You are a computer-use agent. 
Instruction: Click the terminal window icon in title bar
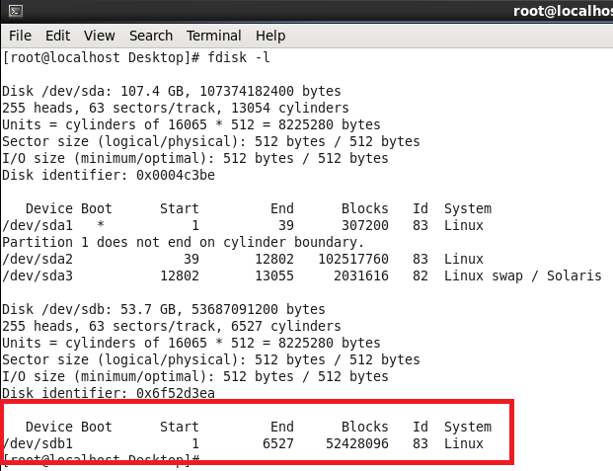pos(16,11)
